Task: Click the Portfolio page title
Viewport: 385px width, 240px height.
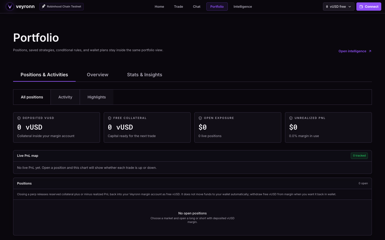Action: [36, 38]
